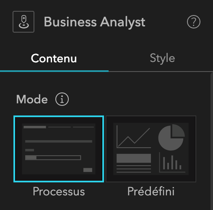The width and height of the screenshot is (213, 210).
Task: Switch to the Contenu tab
Action: (x=54, y=58)
